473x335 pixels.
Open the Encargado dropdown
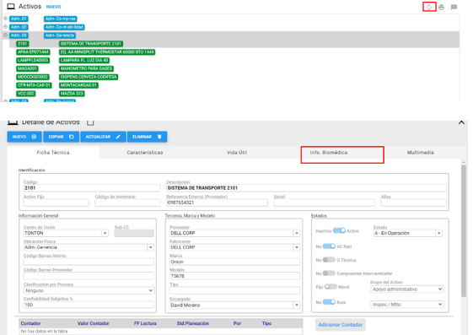[297, 305]
